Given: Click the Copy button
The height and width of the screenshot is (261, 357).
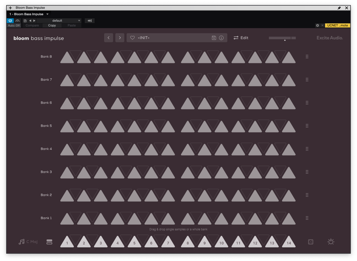Looking at the screenshot, I should [52, 25].
